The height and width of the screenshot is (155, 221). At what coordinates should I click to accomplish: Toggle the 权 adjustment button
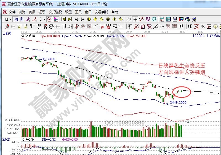[x=49, y=19]
